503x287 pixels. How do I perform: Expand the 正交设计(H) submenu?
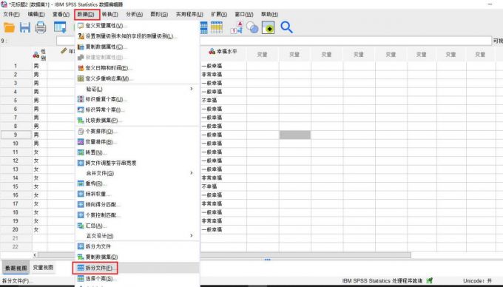pos(138,236)
